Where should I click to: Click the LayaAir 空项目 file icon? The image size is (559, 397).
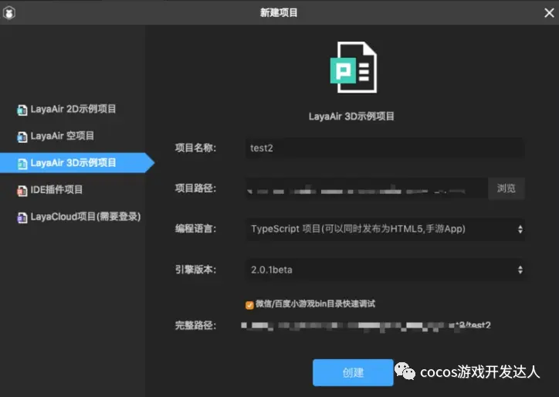click(x=22, y=137)
